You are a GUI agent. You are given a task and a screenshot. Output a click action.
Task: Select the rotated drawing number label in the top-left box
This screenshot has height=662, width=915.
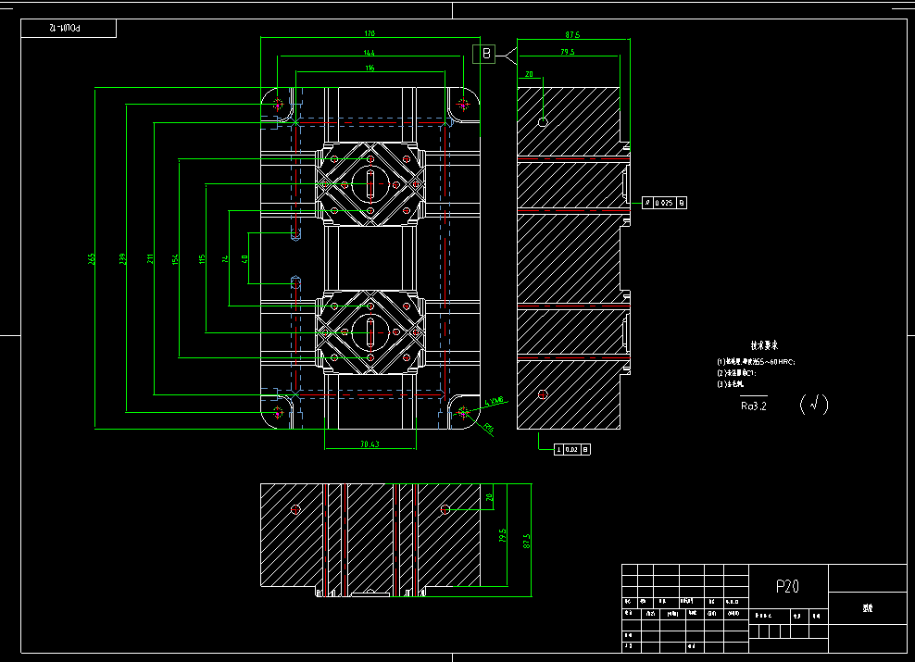pos(65,28)
